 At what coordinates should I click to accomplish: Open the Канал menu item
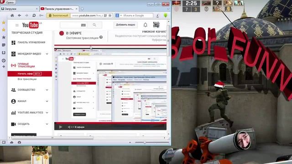(22, 101)
